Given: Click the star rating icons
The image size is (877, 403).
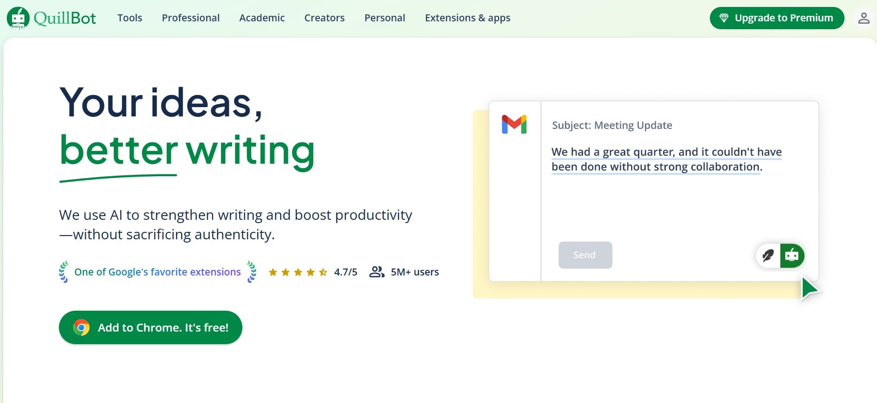Looking at the screenshot, I should coord(298,272).
